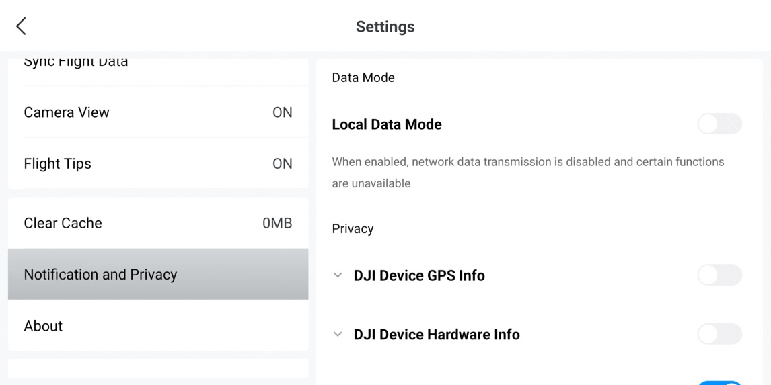
Task: Select Clear Cache option
Action: pos(63,223)
